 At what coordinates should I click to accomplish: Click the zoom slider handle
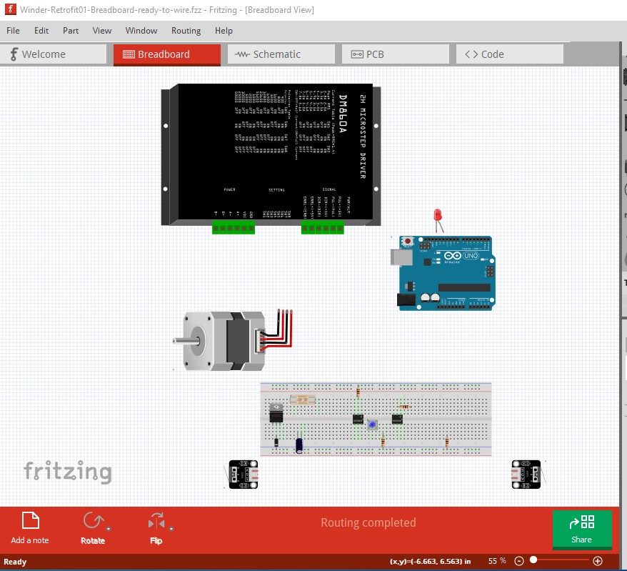pyautogui.click(x=533, y=560)
